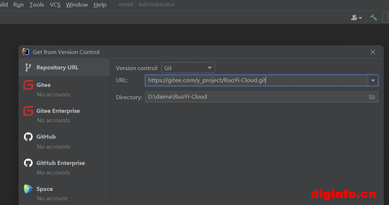
Task: Close the Get from Version Control dialog
Action: (373, 52)
